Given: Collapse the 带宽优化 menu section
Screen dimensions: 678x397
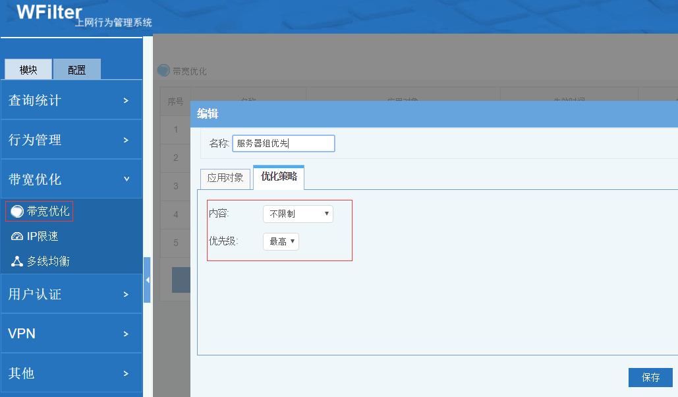Looking at the screenshot, I should coord(71,179).
